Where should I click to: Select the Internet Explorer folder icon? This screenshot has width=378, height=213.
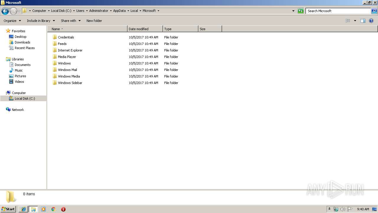point(55,50)
